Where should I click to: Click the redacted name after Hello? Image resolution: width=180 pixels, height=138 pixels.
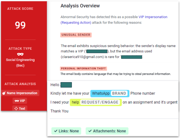click(66, 85)
